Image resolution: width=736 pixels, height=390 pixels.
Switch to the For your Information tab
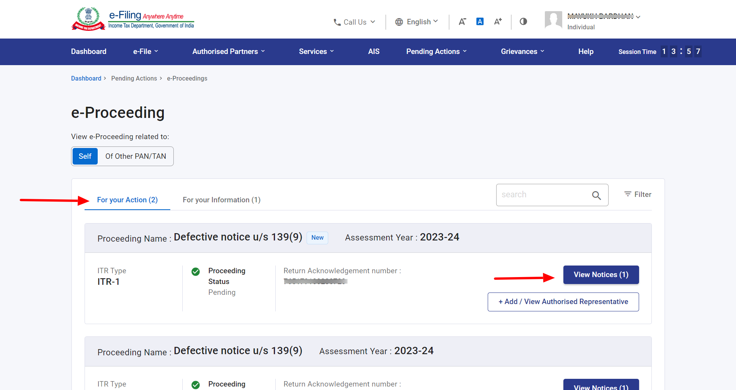(x=221, y=200)
